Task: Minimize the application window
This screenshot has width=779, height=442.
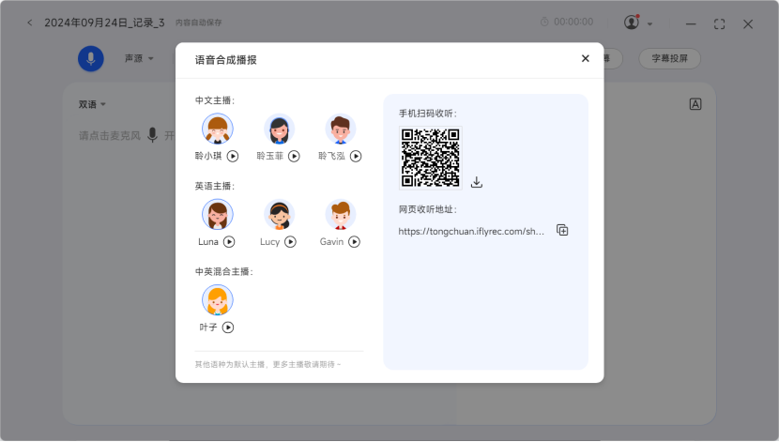Action: point(691,23)
